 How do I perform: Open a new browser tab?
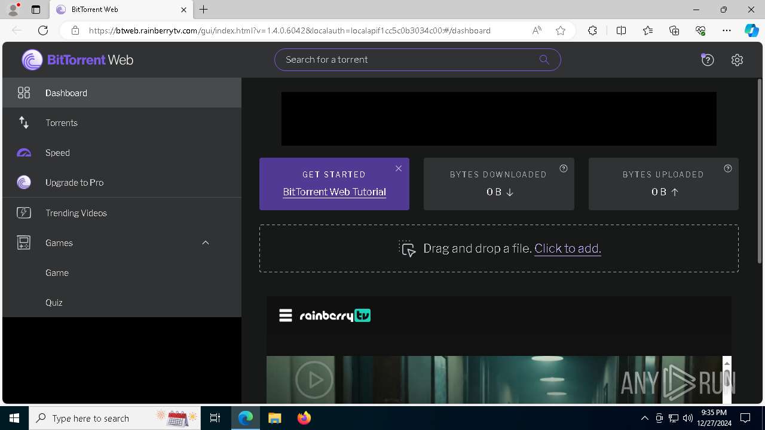(x=204, y=10)
